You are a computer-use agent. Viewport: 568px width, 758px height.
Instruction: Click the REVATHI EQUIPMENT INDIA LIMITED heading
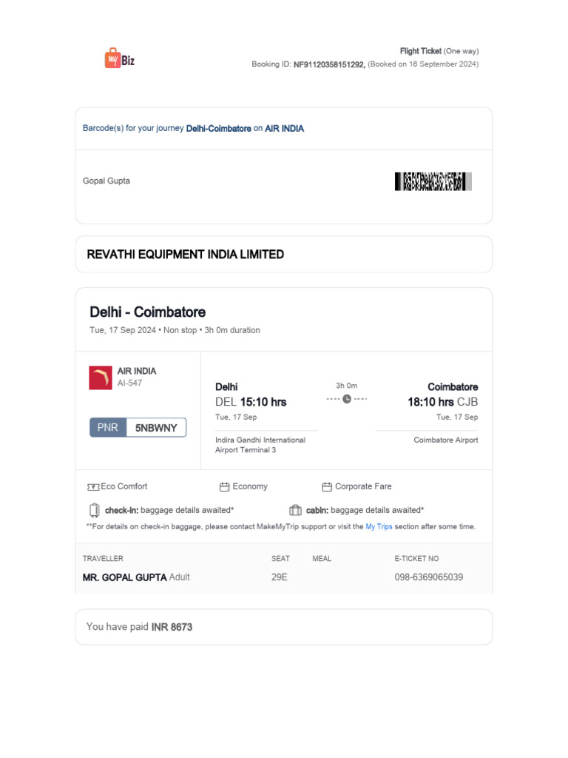tap(186, 255)
